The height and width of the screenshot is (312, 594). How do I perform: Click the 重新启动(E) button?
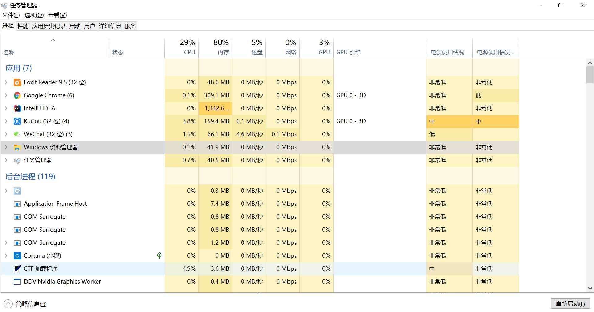click(x=570, y=304)
